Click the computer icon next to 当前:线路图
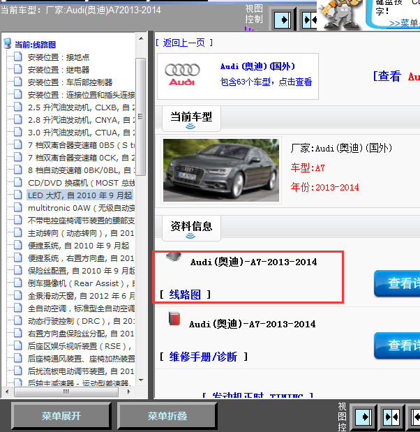 (8, 43)
